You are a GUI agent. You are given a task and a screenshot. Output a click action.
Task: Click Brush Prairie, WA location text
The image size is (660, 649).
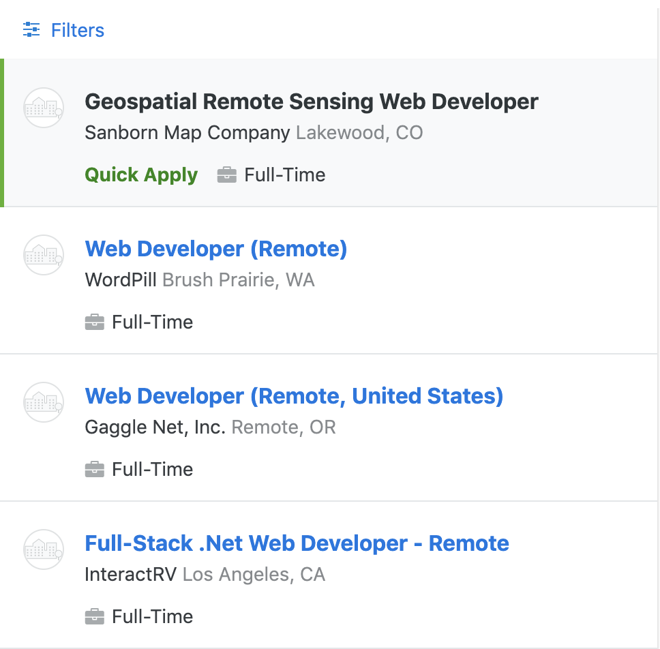click(x=239, y=280)
